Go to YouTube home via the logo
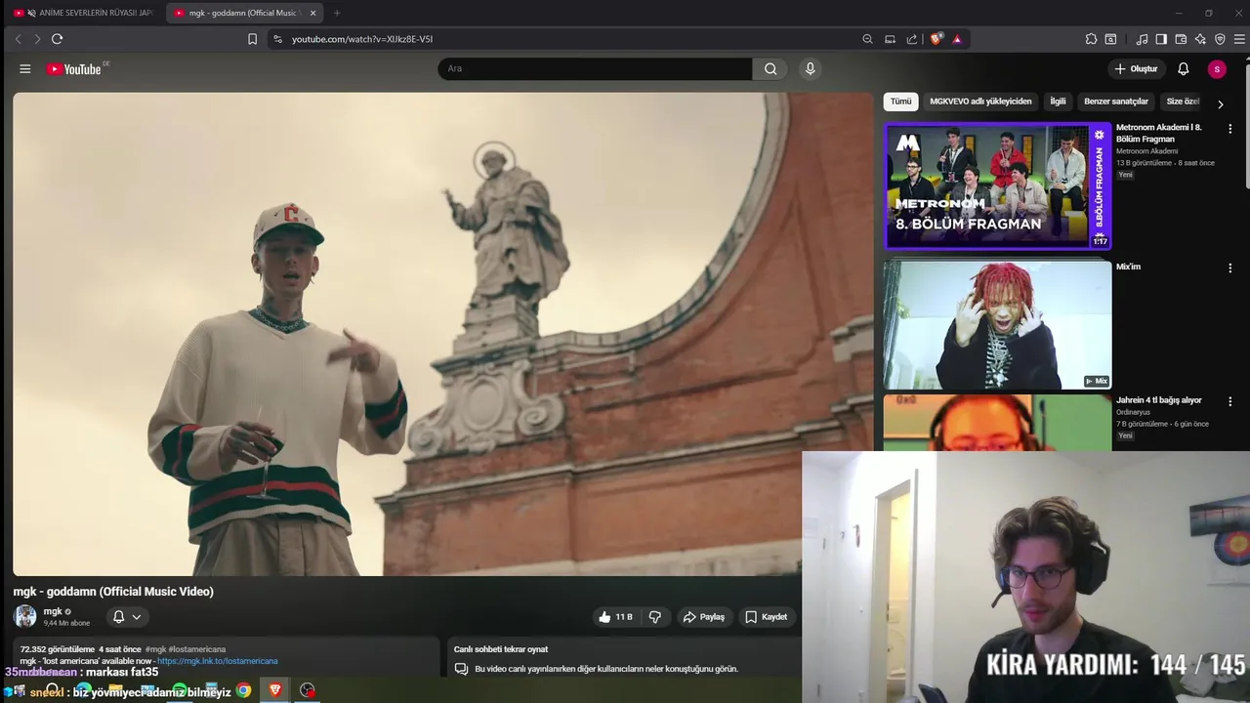The height and width of the screenshot is (703, 1250). coord(74,69)
